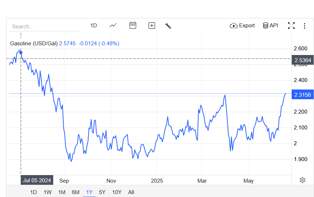This screenshot has width=314, height=197.
Task: Select the 1W range tab
Action: [48, 192]
